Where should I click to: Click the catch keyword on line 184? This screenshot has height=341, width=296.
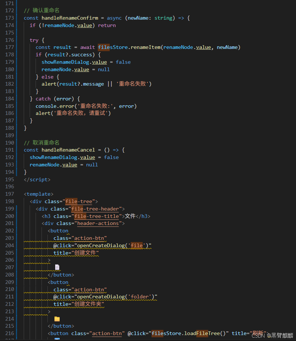pos(43,99)
